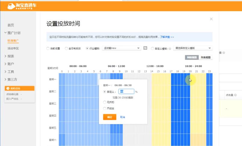Click the 00:00 - 06:00 time header
The image size is (242, 146).
pyautogui.click(x=78, y=66)
